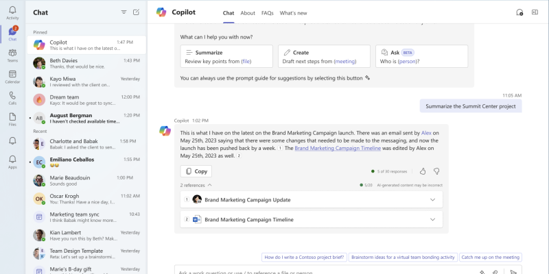Open Kayo Miwa chat
549x274 pixels.
86,82
